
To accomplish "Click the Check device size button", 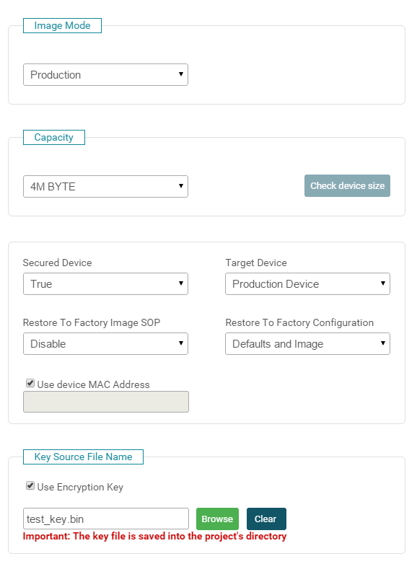I will [x=347, y=186].
